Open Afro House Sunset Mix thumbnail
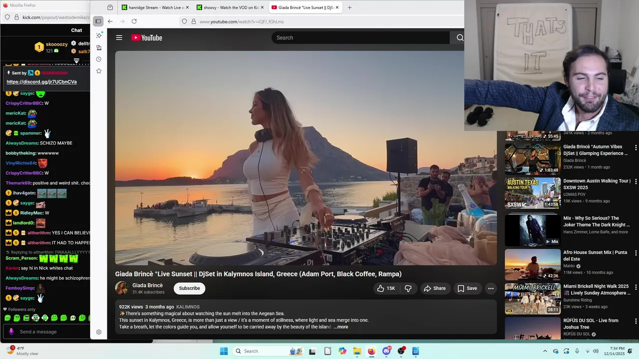This screenshot has height=359, width=639. pyautogui.click(x=533, y=264)
